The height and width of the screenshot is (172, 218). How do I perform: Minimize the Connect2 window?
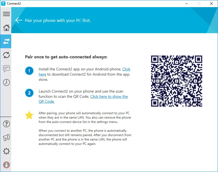187,4
